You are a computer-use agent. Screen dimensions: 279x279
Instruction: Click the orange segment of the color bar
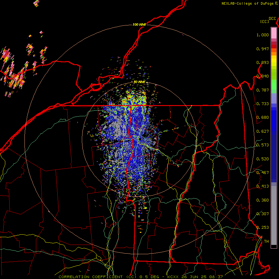[x=274, y=54]
